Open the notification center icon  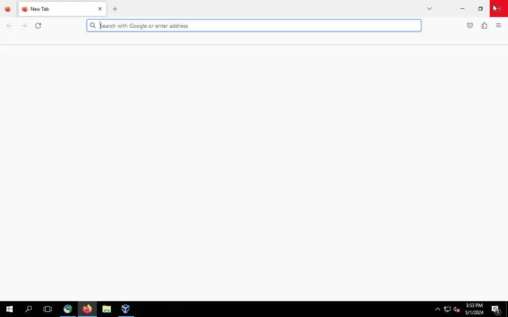(495, 309)
